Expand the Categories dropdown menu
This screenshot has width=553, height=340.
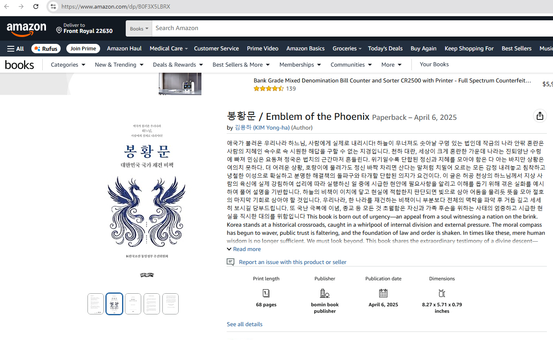[68, 65]
